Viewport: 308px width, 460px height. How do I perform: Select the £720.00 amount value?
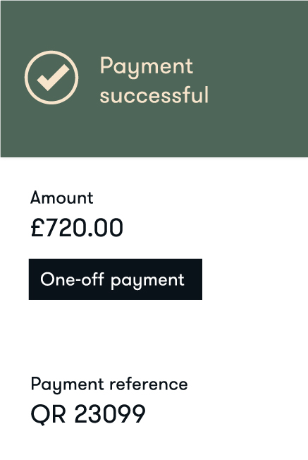pos(77,228)
